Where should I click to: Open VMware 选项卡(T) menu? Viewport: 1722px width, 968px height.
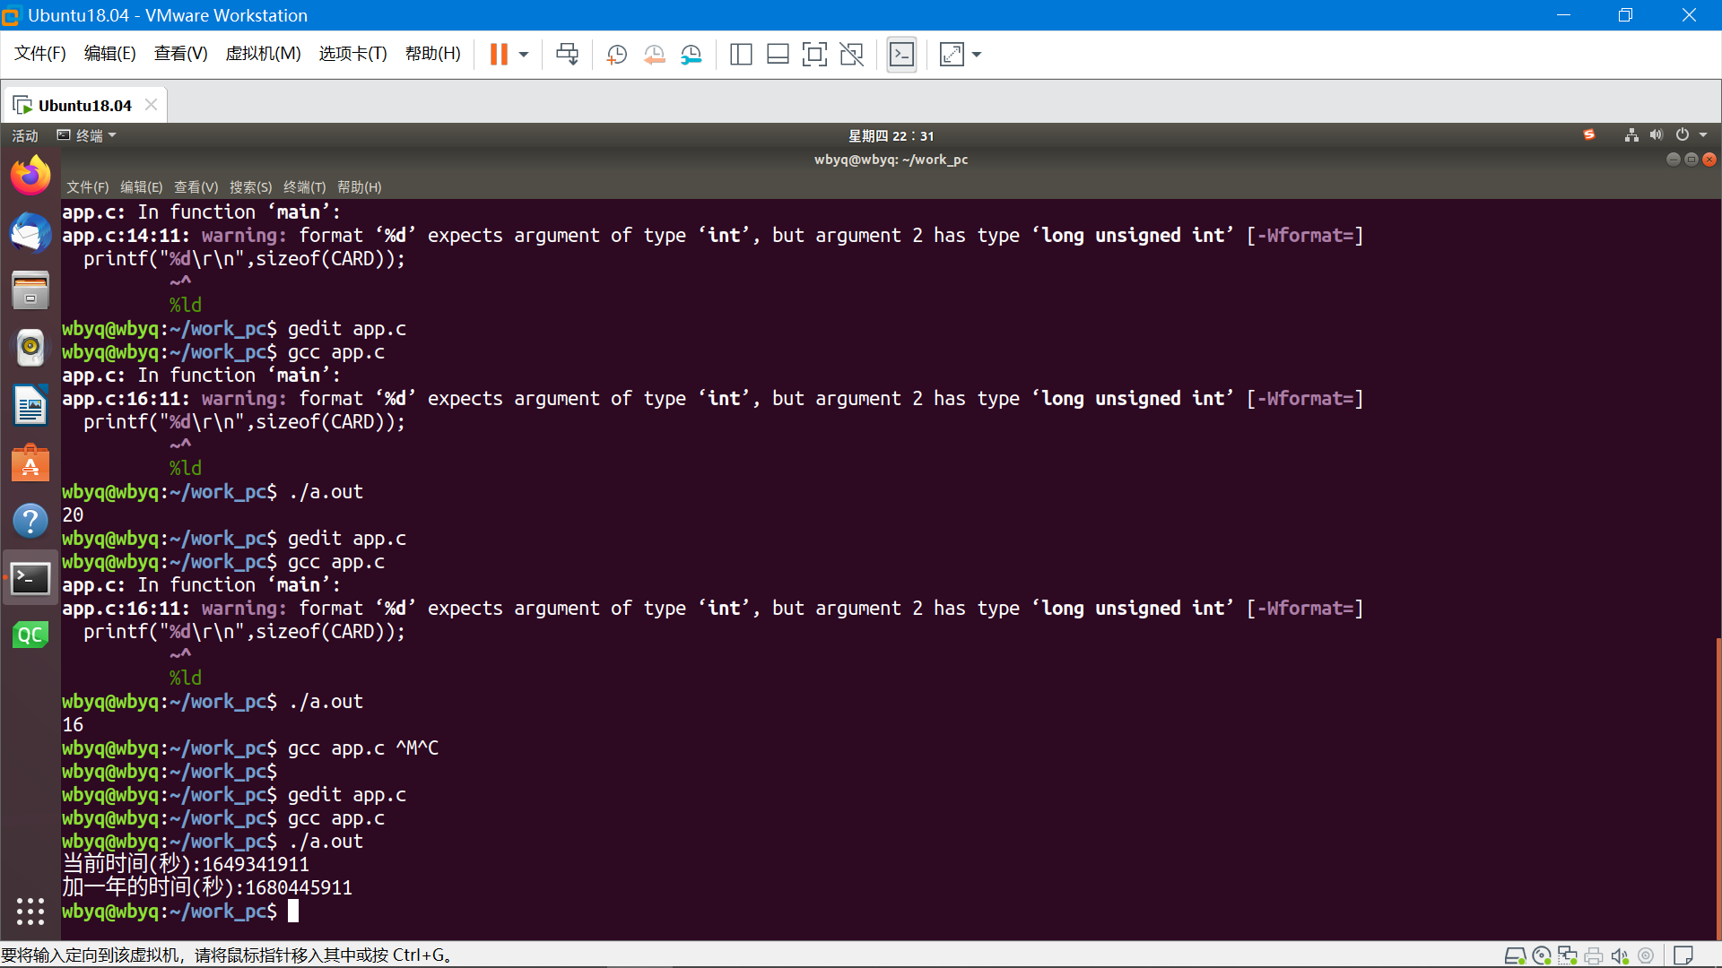click(x=352, y=54)
